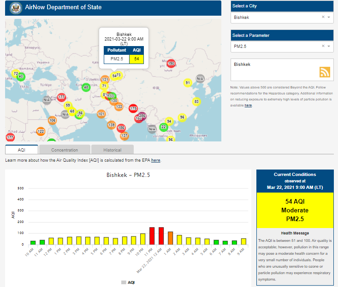Screen dimensions: 338x287
Task: Clear the PM2.5 parameter selection
Action: pyautogui.click(x=323, y=46)
